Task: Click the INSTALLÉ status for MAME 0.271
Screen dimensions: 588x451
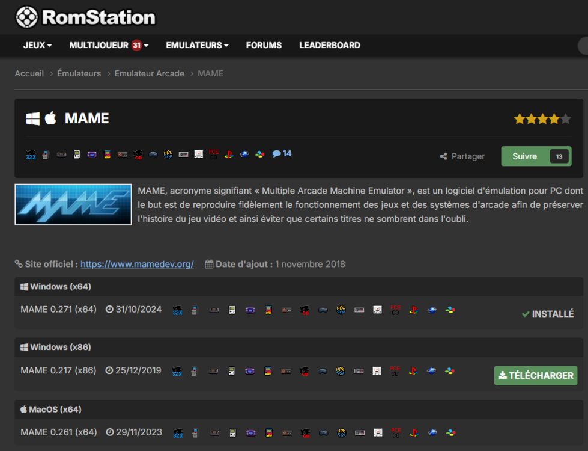Action: tap(548, 314)
